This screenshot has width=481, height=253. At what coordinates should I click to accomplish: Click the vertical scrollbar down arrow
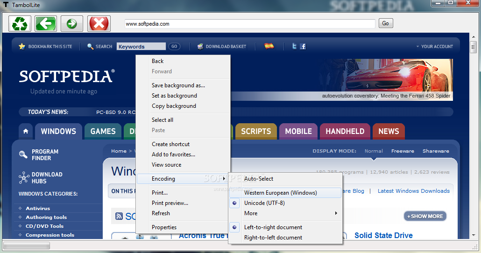pyautogui.click(x=474, y=235)
